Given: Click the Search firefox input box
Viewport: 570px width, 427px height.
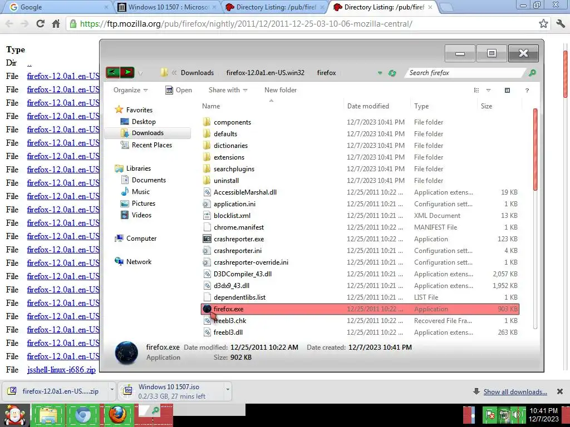Looking at the screenshot, I should 465,73.
